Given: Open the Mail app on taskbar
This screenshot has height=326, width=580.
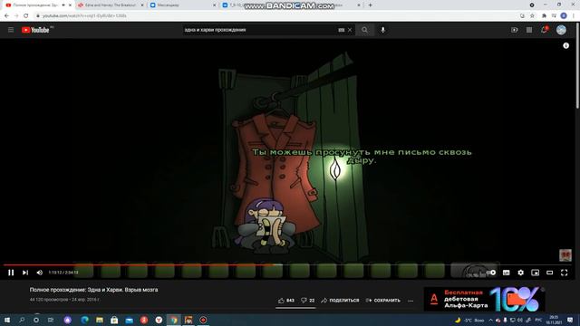Looking at the screenshot, I should coord(129,320).
